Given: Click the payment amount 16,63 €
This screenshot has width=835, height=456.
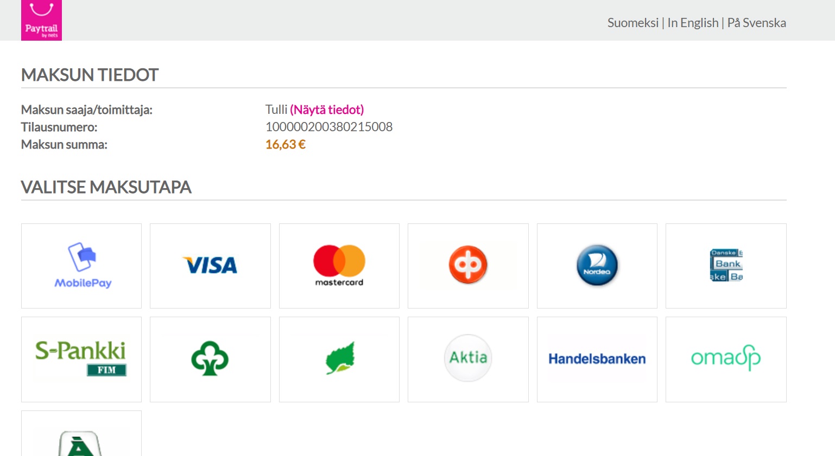Looking at the screenshot, I should (x=286, y=144).
